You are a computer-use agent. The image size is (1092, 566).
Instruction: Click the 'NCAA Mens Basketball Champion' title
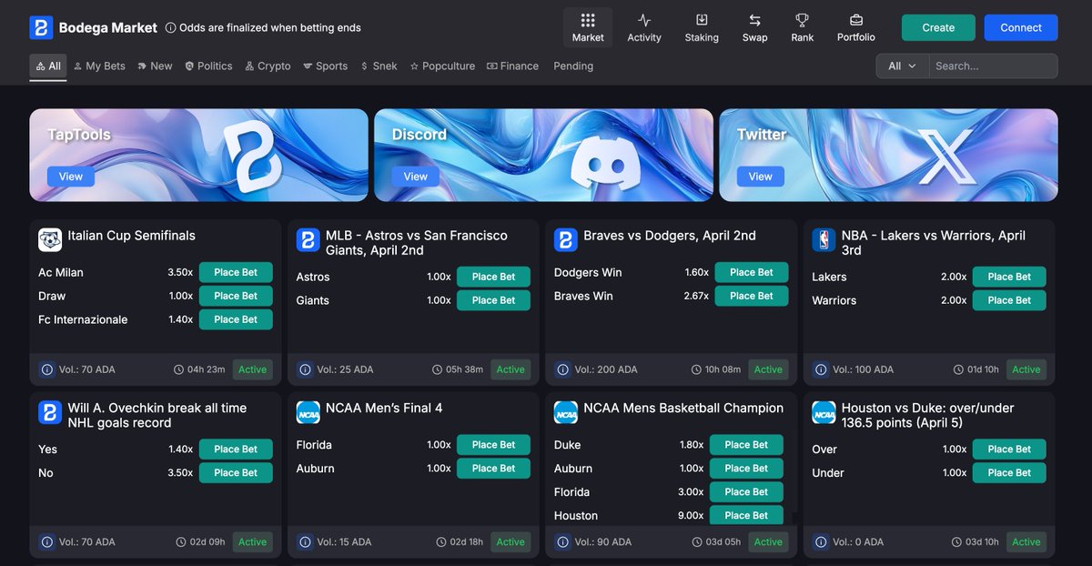coord(683,409)
